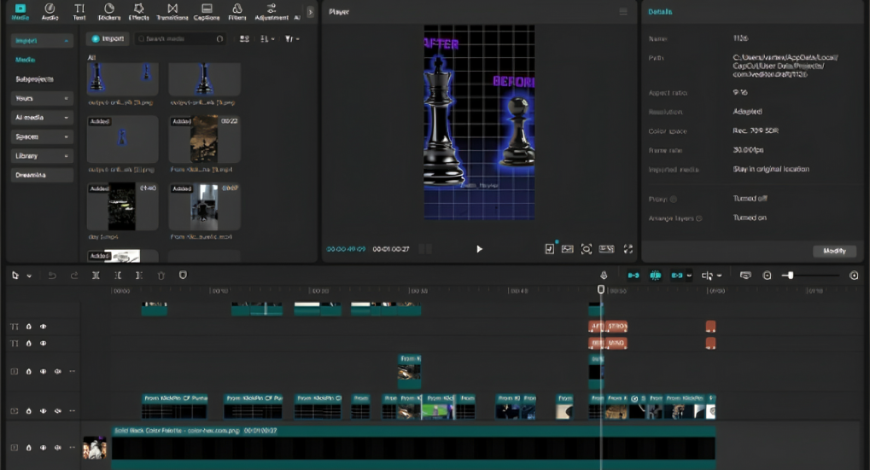Select Media under Import in the sidebar
Screen dimensions: 870x470
25,60
